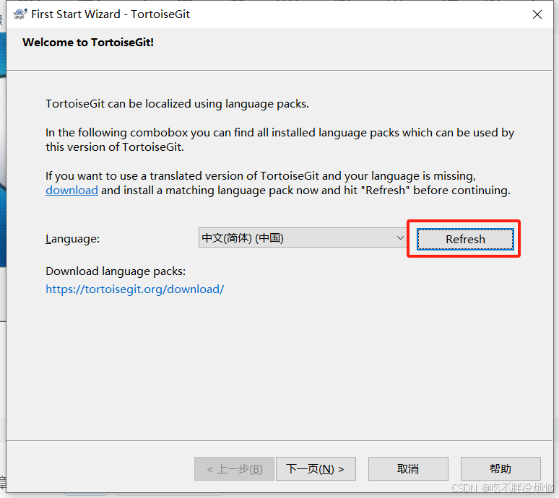The image size is (559, 498).
Task: Follow the inline "download" hyperlink
Action: pyautogui.click(x=71, y=191)
